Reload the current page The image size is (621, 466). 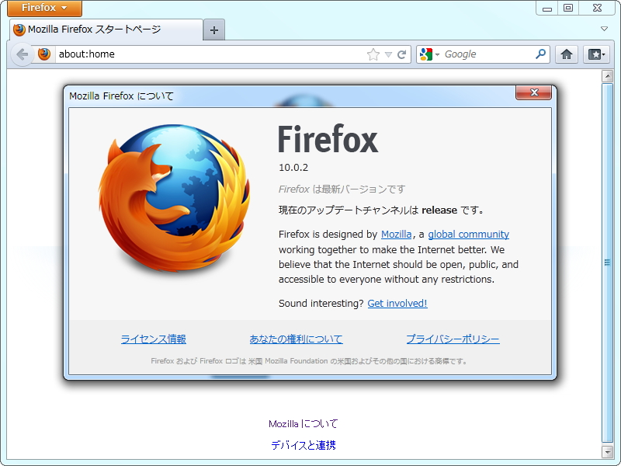point(402,54)
